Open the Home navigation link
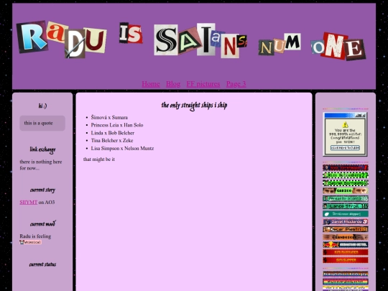 click(x=151, y=84)
